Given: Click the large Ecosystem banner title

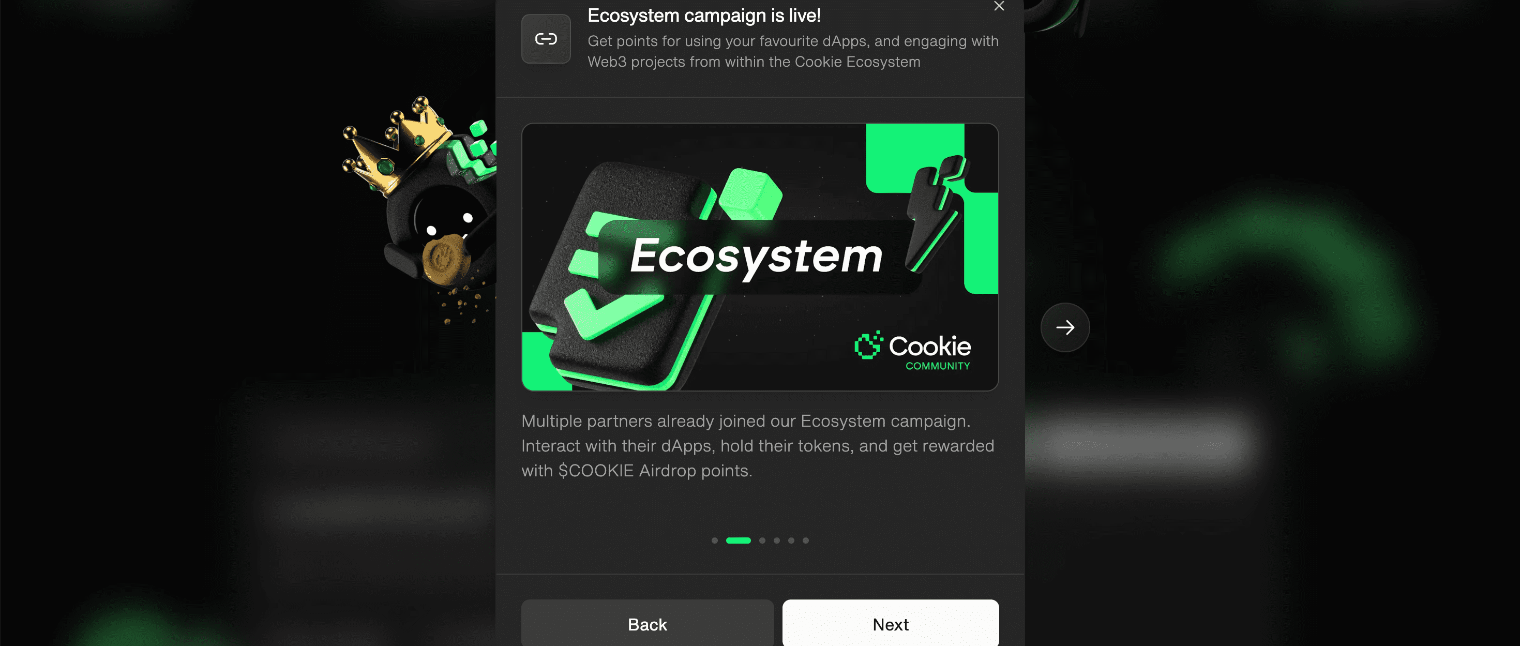Looking at the screenshot, I should coord(756,257).
